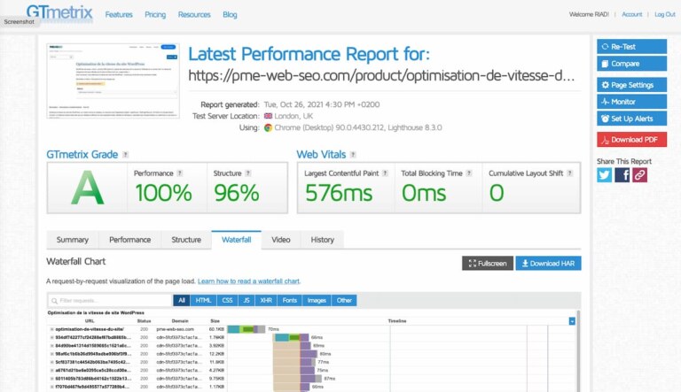The image size is (681, 392).
Task: Click help icon beside Cumulative Layout Shift
Action: 570,173
